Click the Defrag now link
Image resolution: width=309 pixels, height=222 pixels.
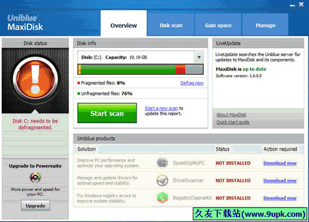(192, 83)
